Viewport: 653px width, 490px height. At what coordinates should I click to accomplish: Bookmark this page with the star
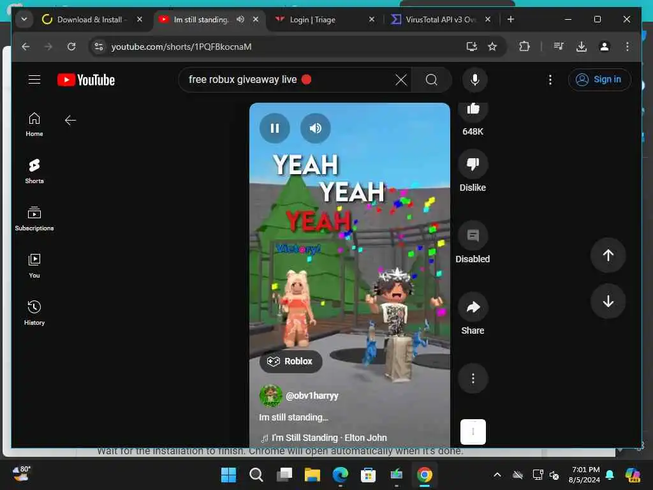coord(492,47)
